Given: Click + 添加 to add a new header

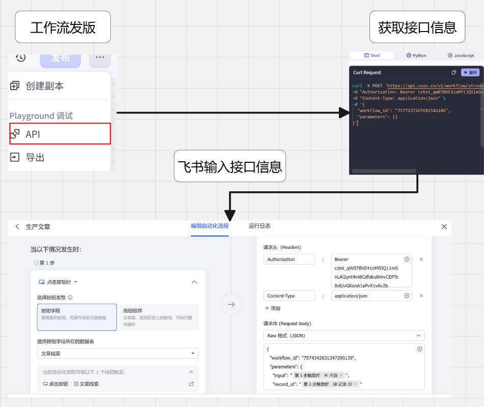Looking at the screenshot, I should pos(273,308).
